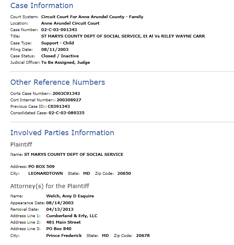Click Cort Internal Number 200308927
234x245 pixels.
69,100
